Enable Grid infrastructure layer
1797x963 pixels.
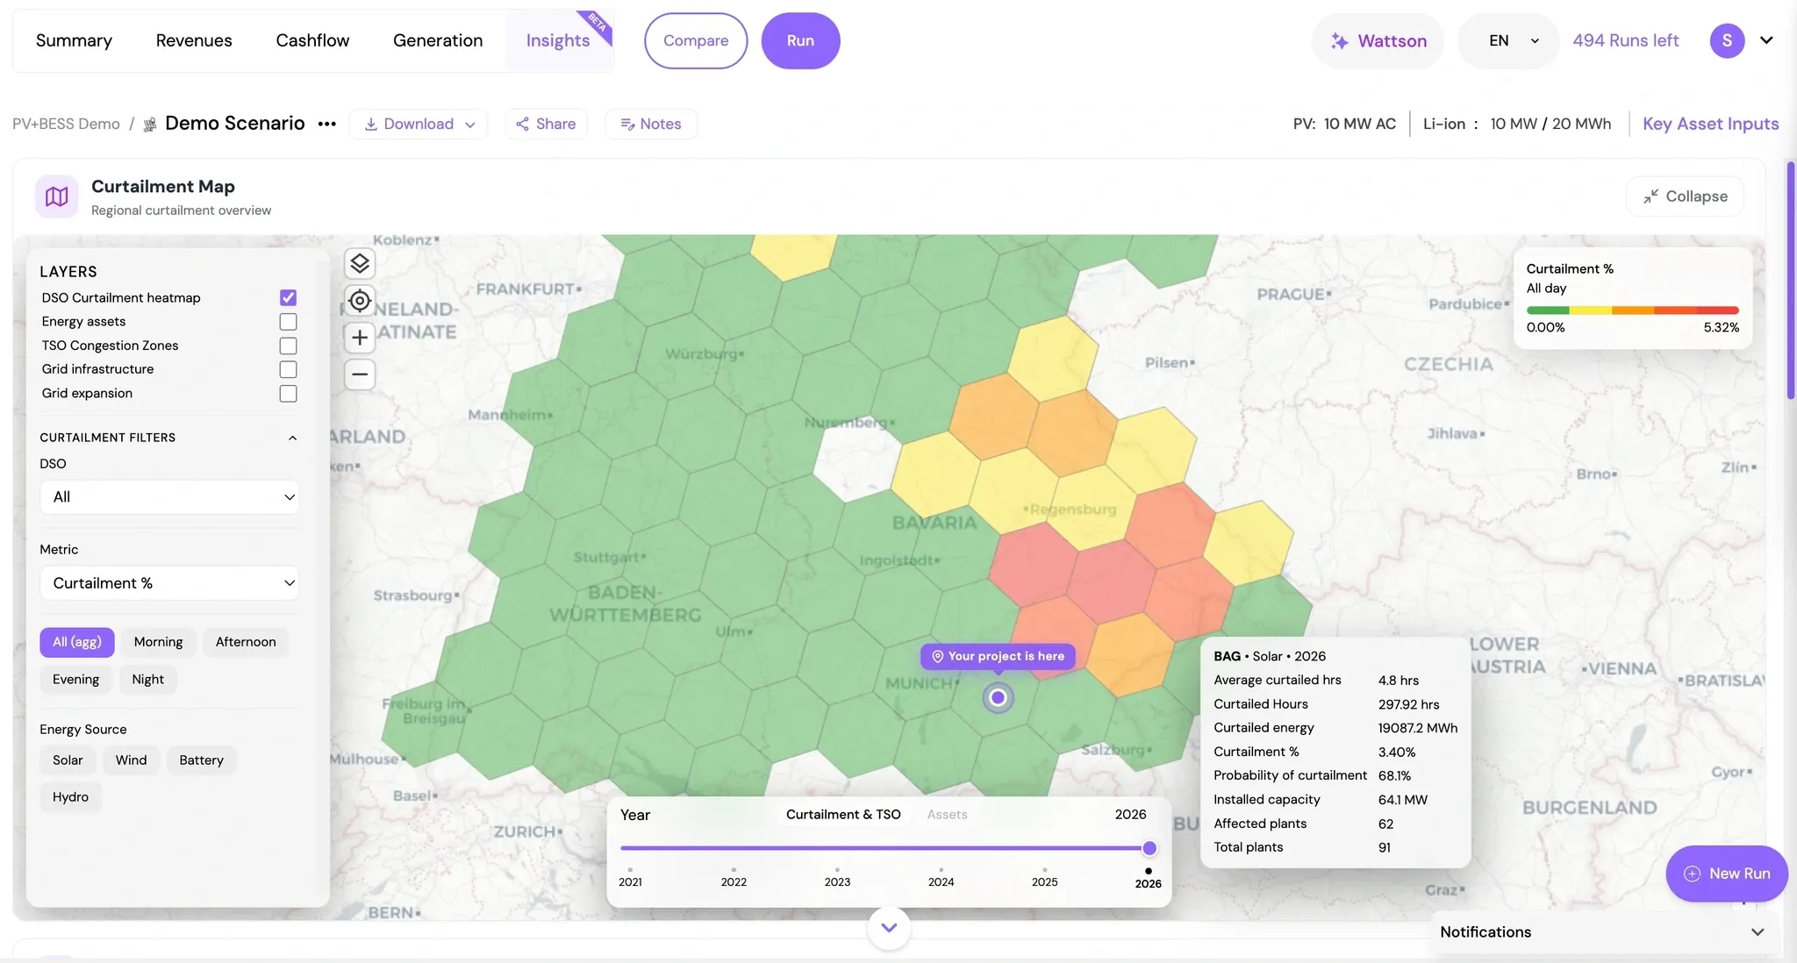tap(288, 369)
